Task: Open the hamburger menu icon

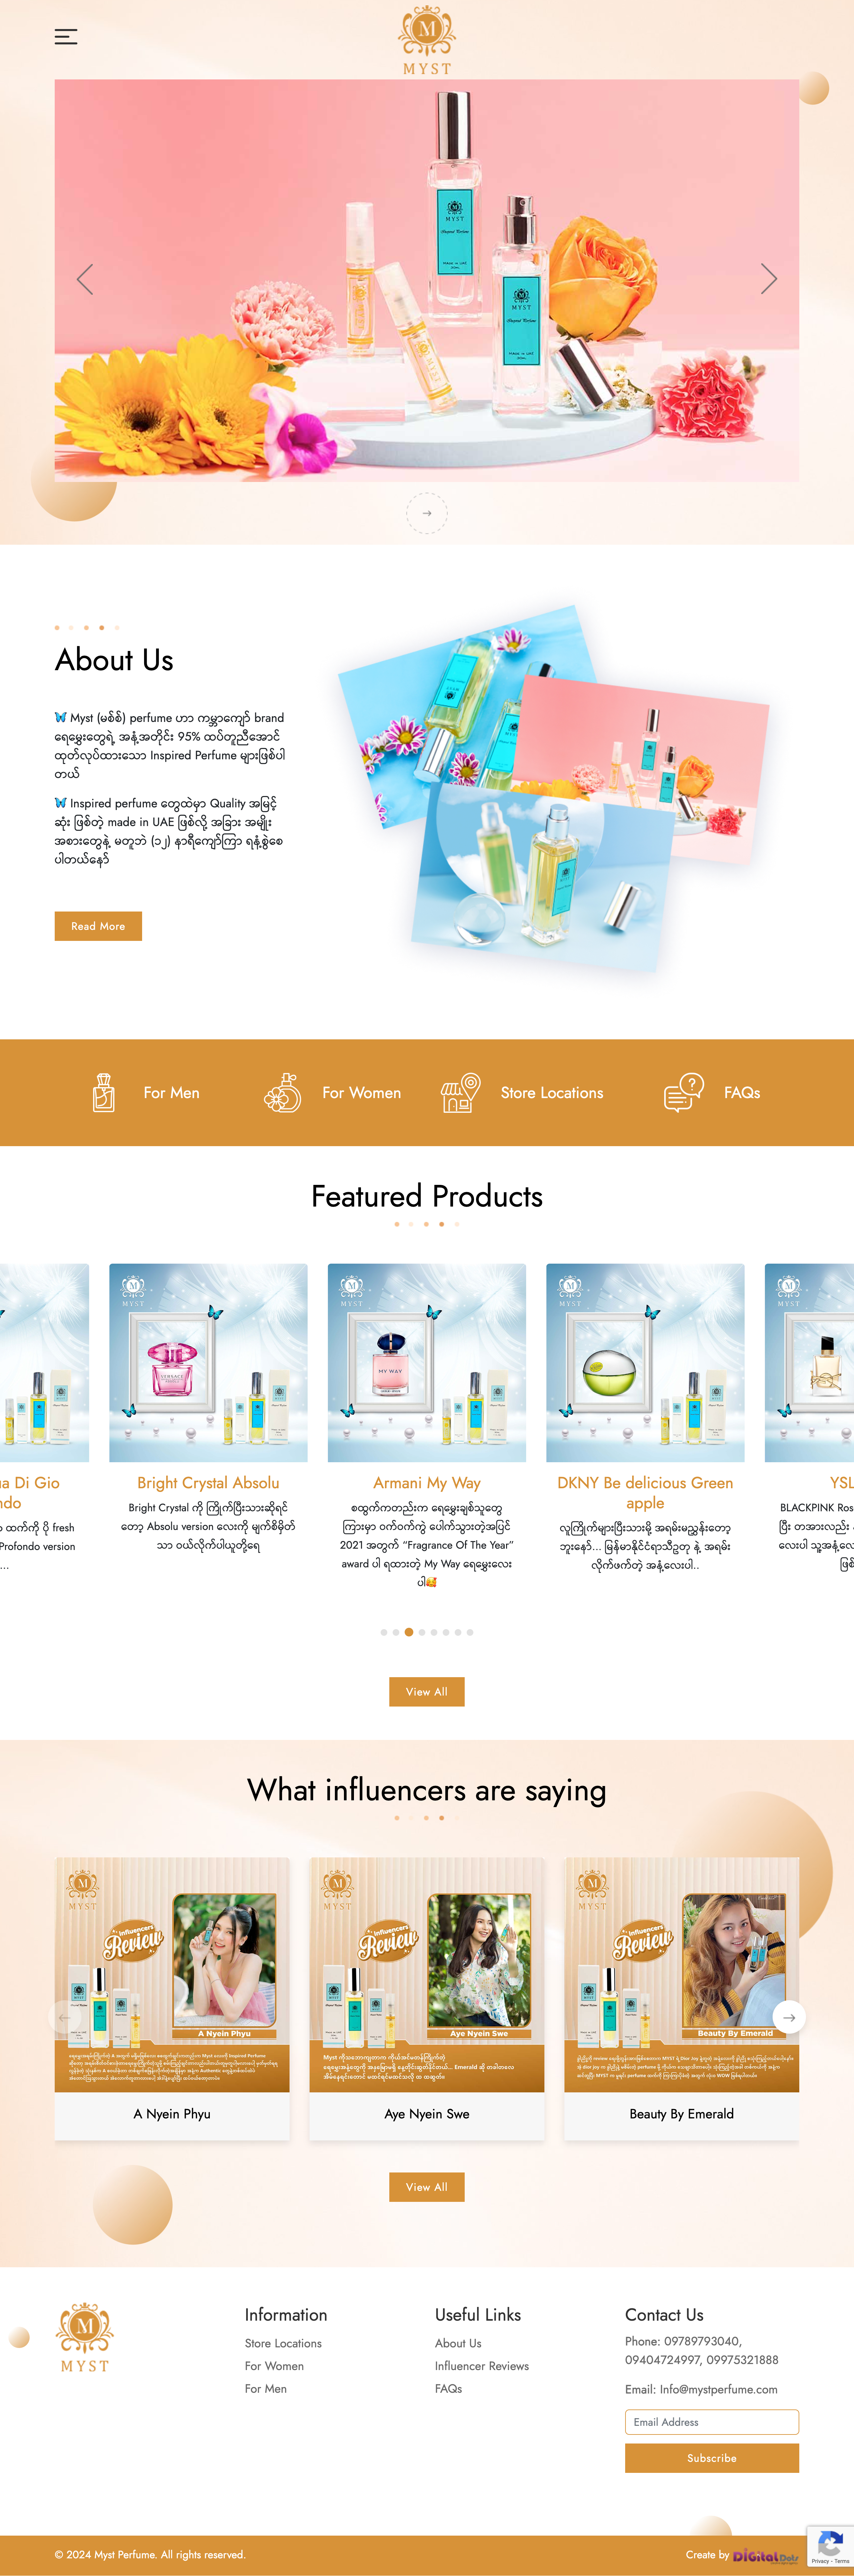Action: pyautogui.click(x=66, y=37)
